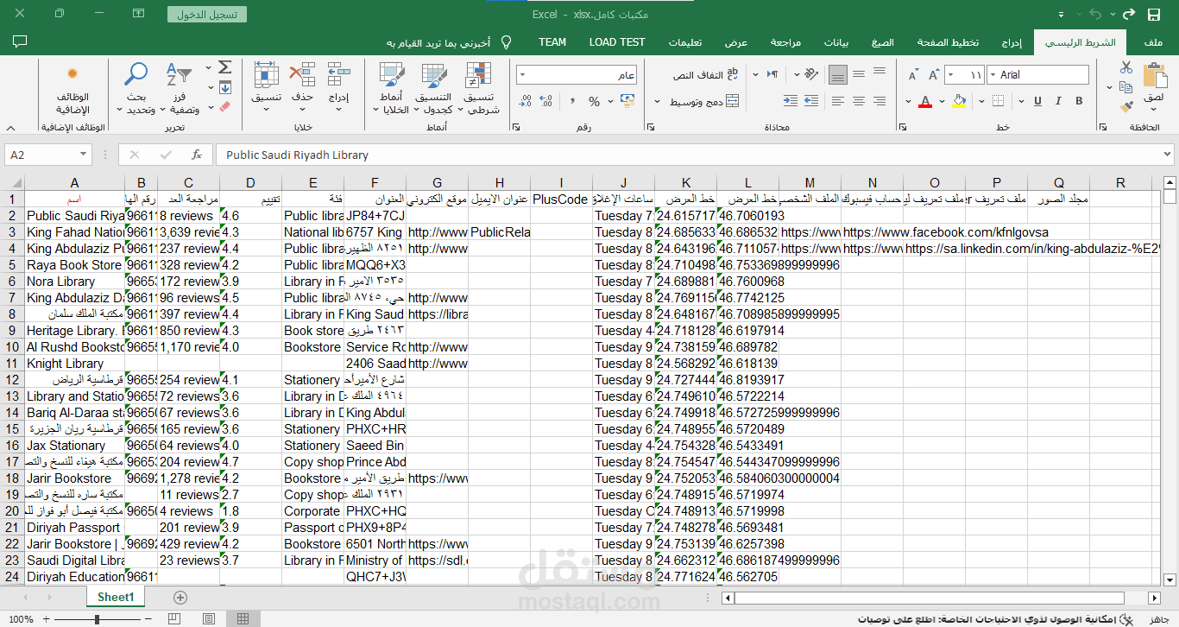Screen dimensions: 1179x627
Task: Click the تسجيل الدخول sign-in button
Action: point(207,15)
